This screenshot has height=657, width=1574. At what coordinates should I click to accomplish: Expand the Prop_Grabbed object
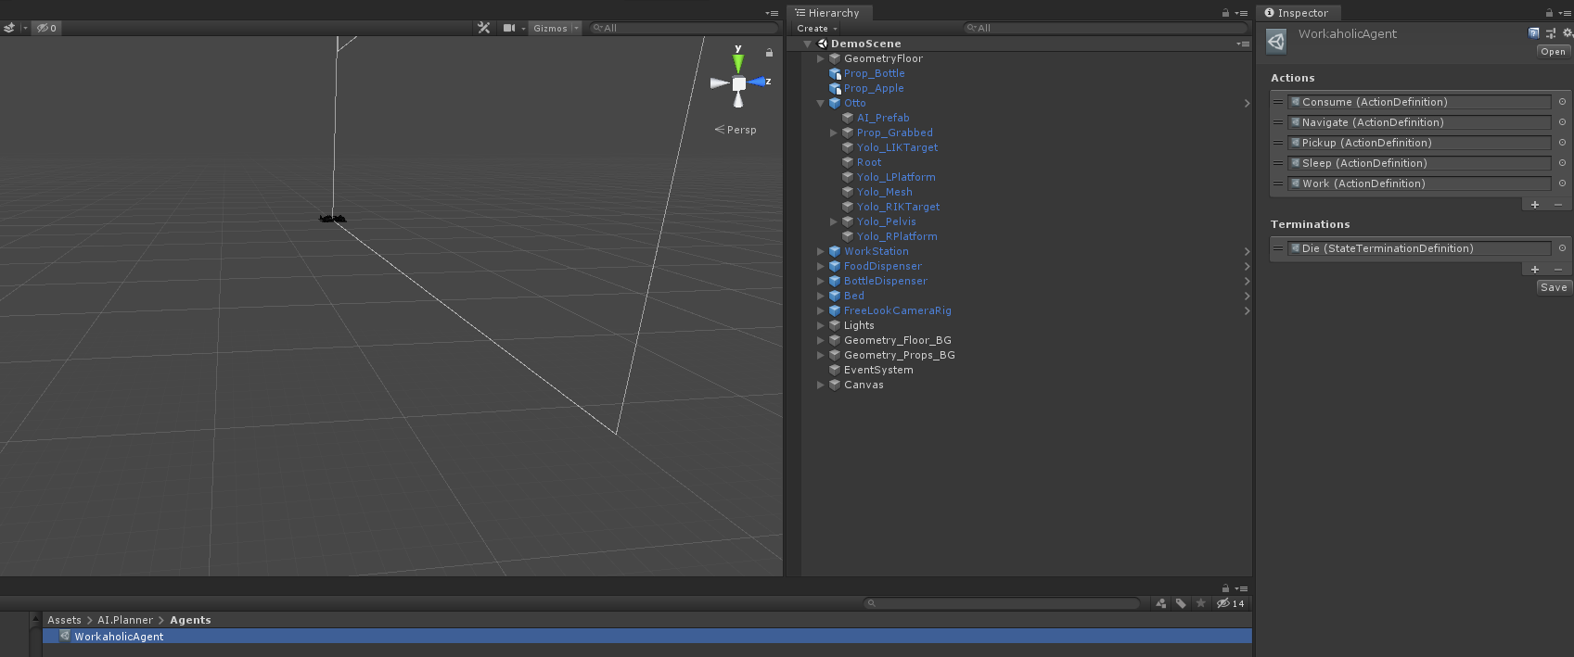(834, 133)
